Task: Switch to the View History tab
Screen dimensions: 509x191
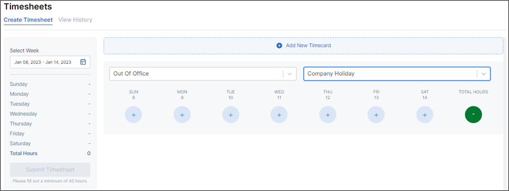Action: coord(76,20)
